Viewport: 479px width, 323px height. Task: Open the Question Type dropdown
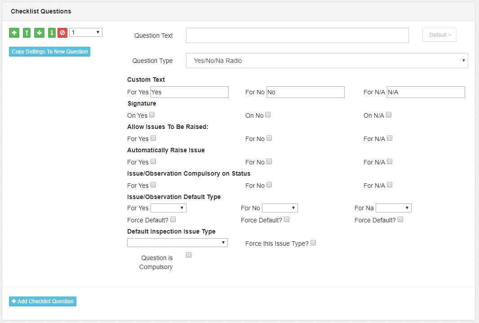327,61
